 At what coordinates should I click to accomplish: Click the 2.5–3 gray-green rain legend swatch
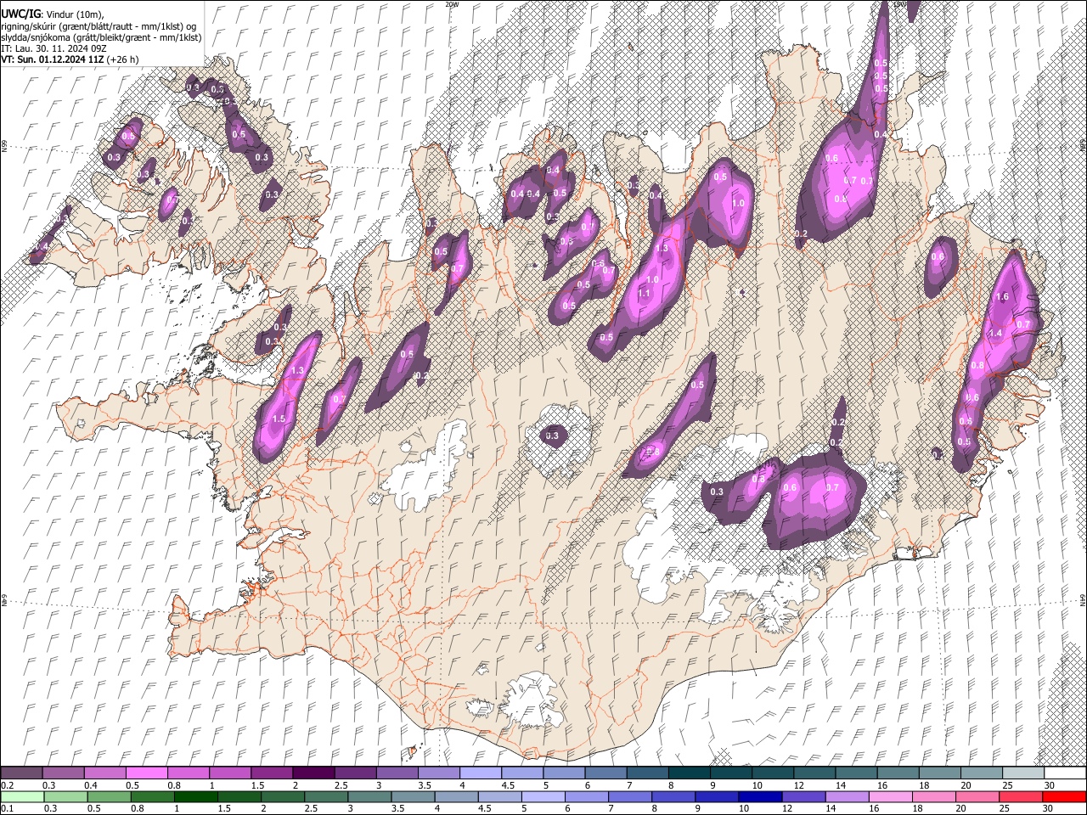(x=325, y=796)
